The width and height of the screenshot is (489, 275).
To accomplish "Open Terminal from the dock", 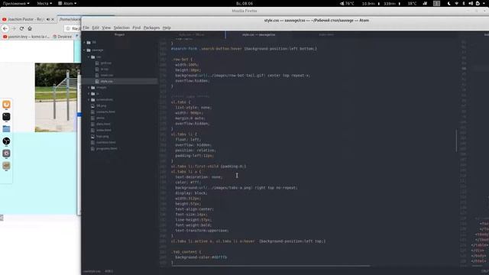I will point(6,117).
